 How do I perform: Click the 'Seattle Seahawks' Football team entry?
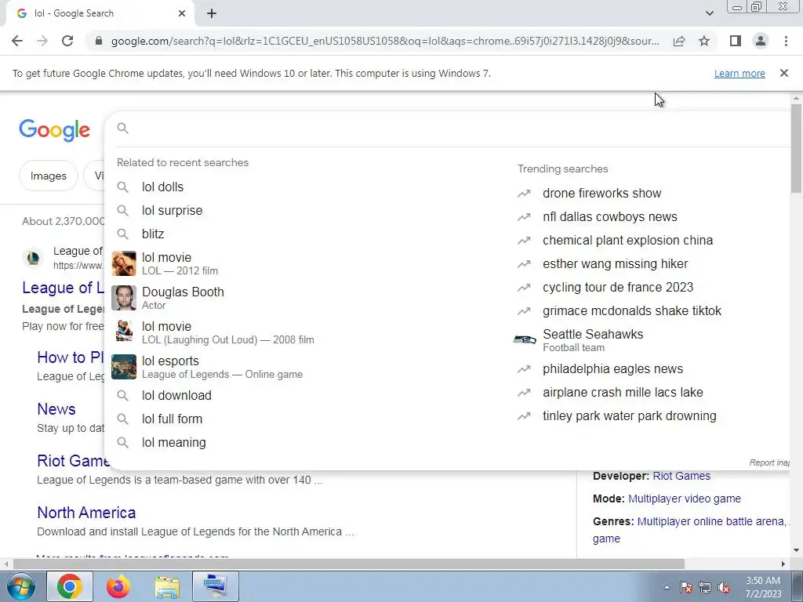(x=593, y=340)
